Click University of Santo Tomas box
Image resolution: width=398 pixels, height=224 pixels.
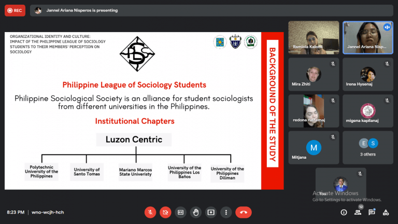click(x=87, y=172)
